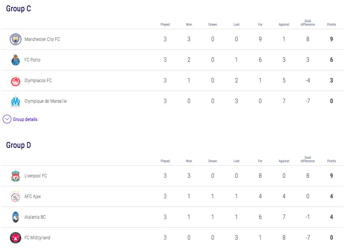The height and width of the screenshot is (249, 348).
Task: Click the AFC Ajax team name
Action: 33,196
